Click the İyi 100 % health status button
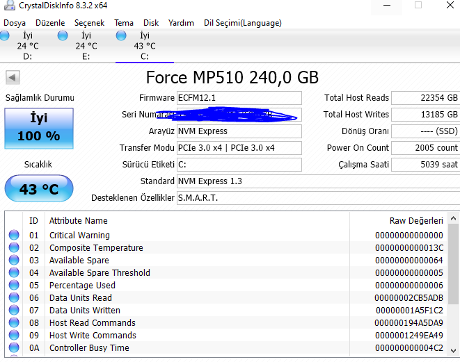The image size is (460, 362). click(x=39, y=129)
